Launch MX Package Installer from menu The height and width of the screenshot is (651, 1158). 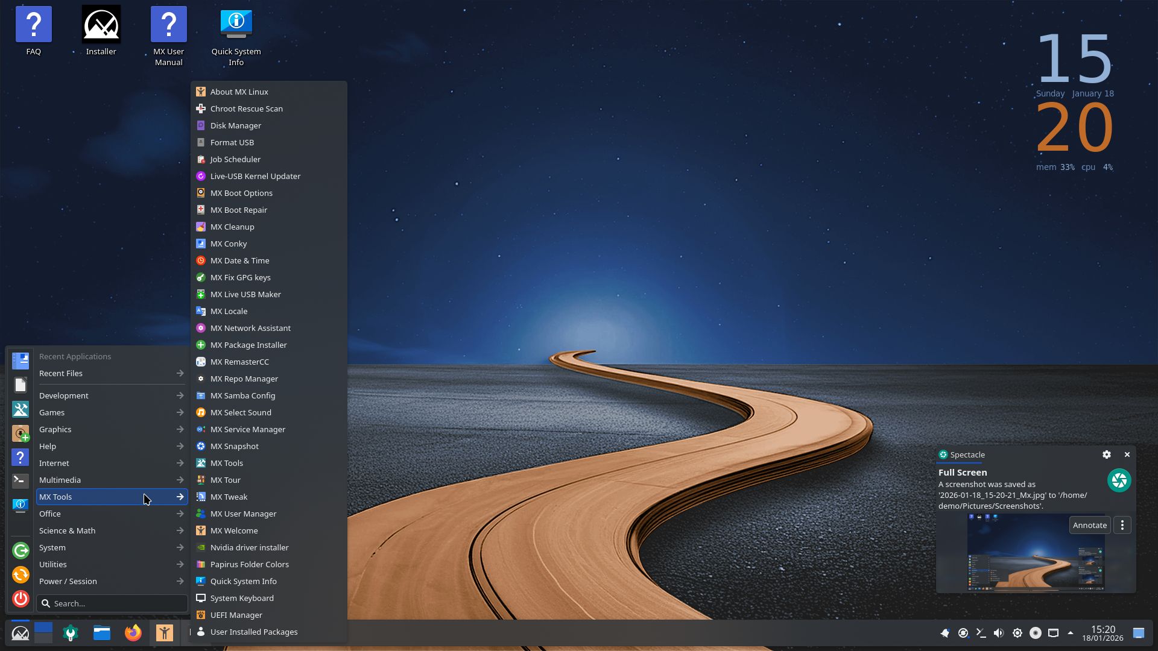tap(248, 345)
